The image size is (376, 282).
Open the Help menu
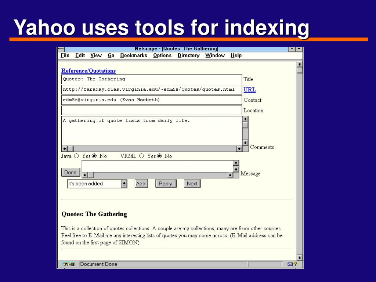236,55
